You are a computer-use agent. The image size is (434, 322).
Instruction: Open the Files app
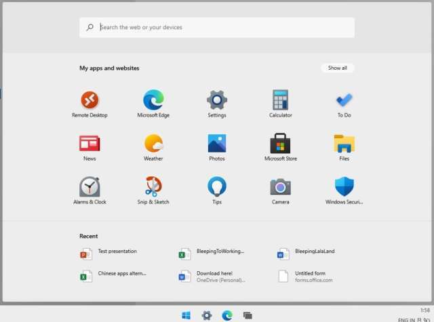[344, 148]
